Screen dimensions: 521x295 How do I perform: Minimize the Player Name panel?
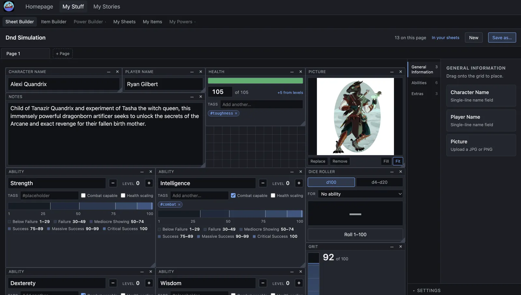tap(192, 72)
